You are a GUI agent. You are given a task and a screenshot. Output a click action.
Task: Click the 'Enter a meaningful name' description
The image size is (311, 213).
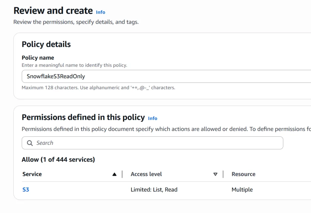[x=74, y=65]
